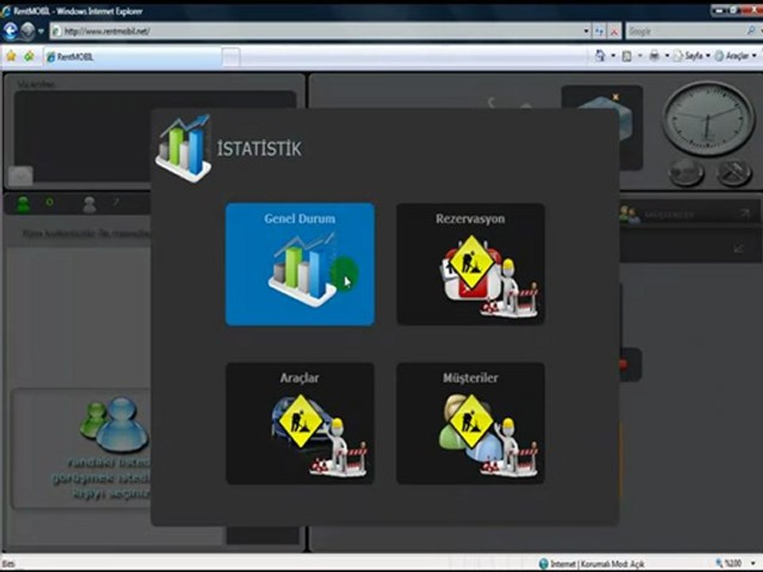The image size is (763, 572).
Task: Click the Print toolbar icon
Action: coord(654,56)
